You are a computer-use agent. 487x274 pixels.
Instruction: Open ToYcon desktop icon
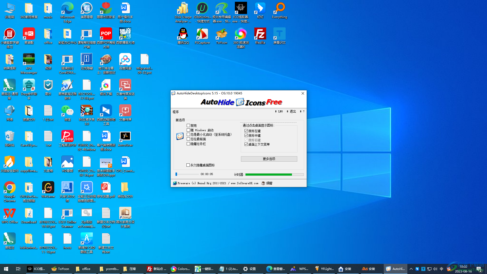(221, 36)
